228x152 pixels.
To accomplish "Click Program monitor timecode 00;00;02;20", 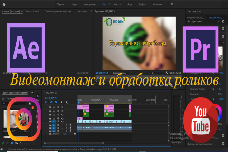I will [x=102, y=73].
